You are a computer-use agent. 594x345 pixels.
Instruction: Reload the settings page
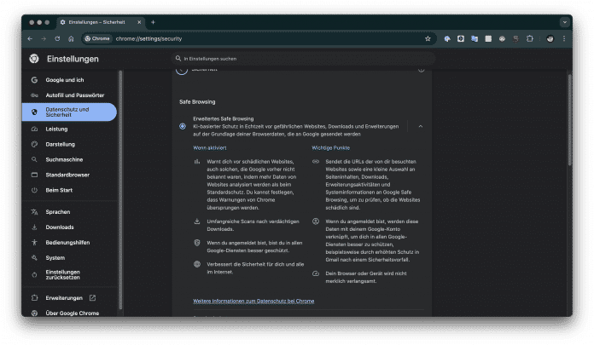[x=57, y=38]
